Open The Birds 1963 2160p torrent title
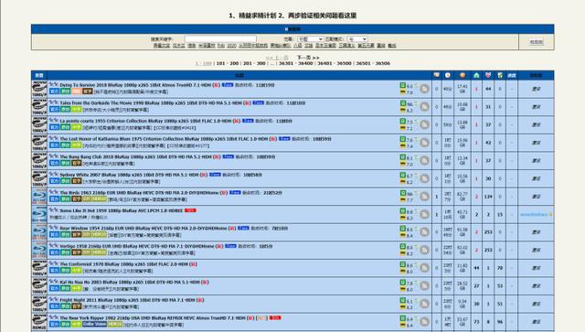This screenshot has width=585, height=332. (139, 193)
